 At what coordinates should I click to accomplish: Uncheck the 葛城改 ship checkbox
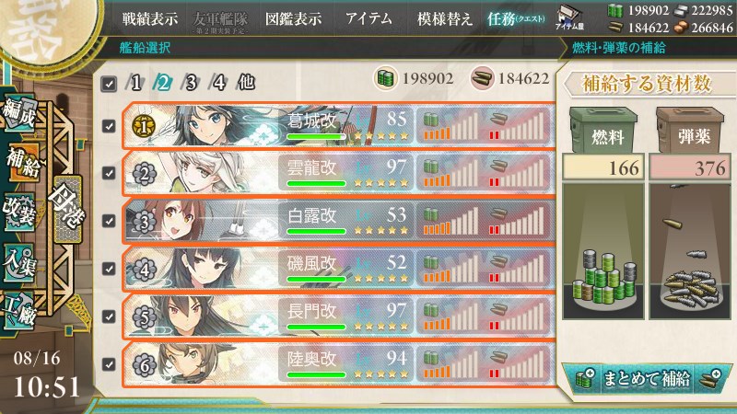[x=109, y=126]
